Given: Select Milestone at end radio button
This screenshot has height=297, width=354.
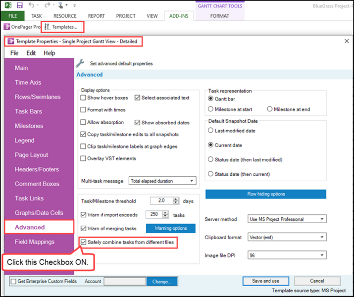Looking at the screenshot, I should click(269, 109).
